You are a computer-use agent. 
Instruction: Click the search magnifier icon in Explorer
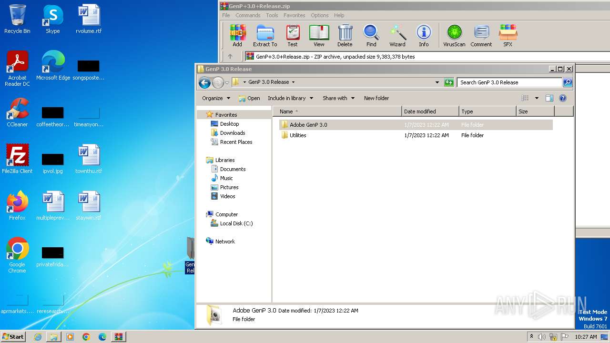click(x=567, y=82)
